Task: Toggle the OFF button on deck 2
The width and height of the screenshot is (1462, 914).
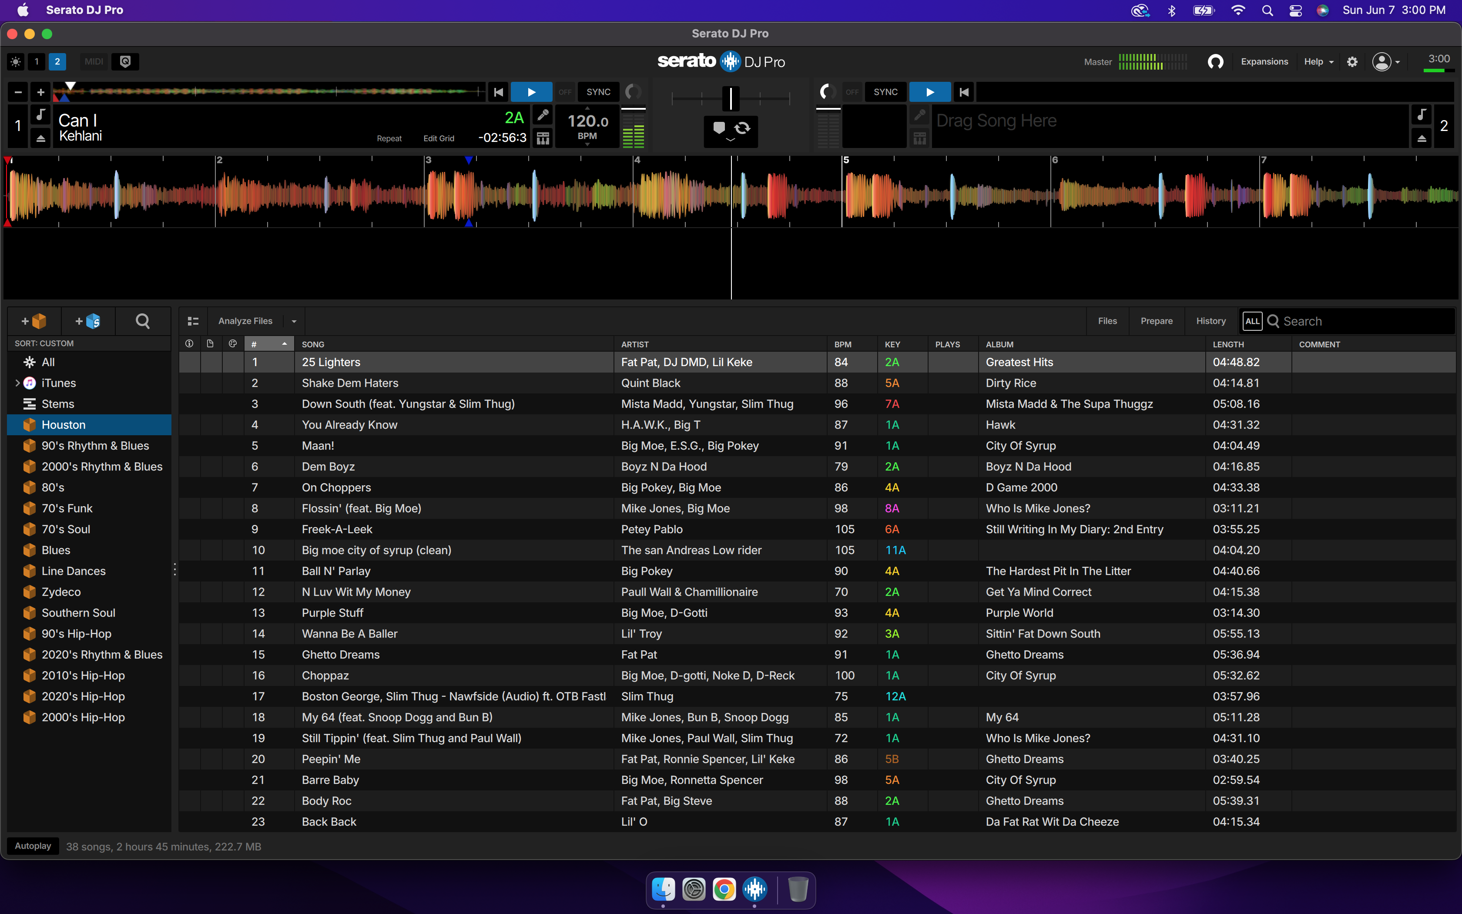Action: pyautogui.click(x=852, y=92)
